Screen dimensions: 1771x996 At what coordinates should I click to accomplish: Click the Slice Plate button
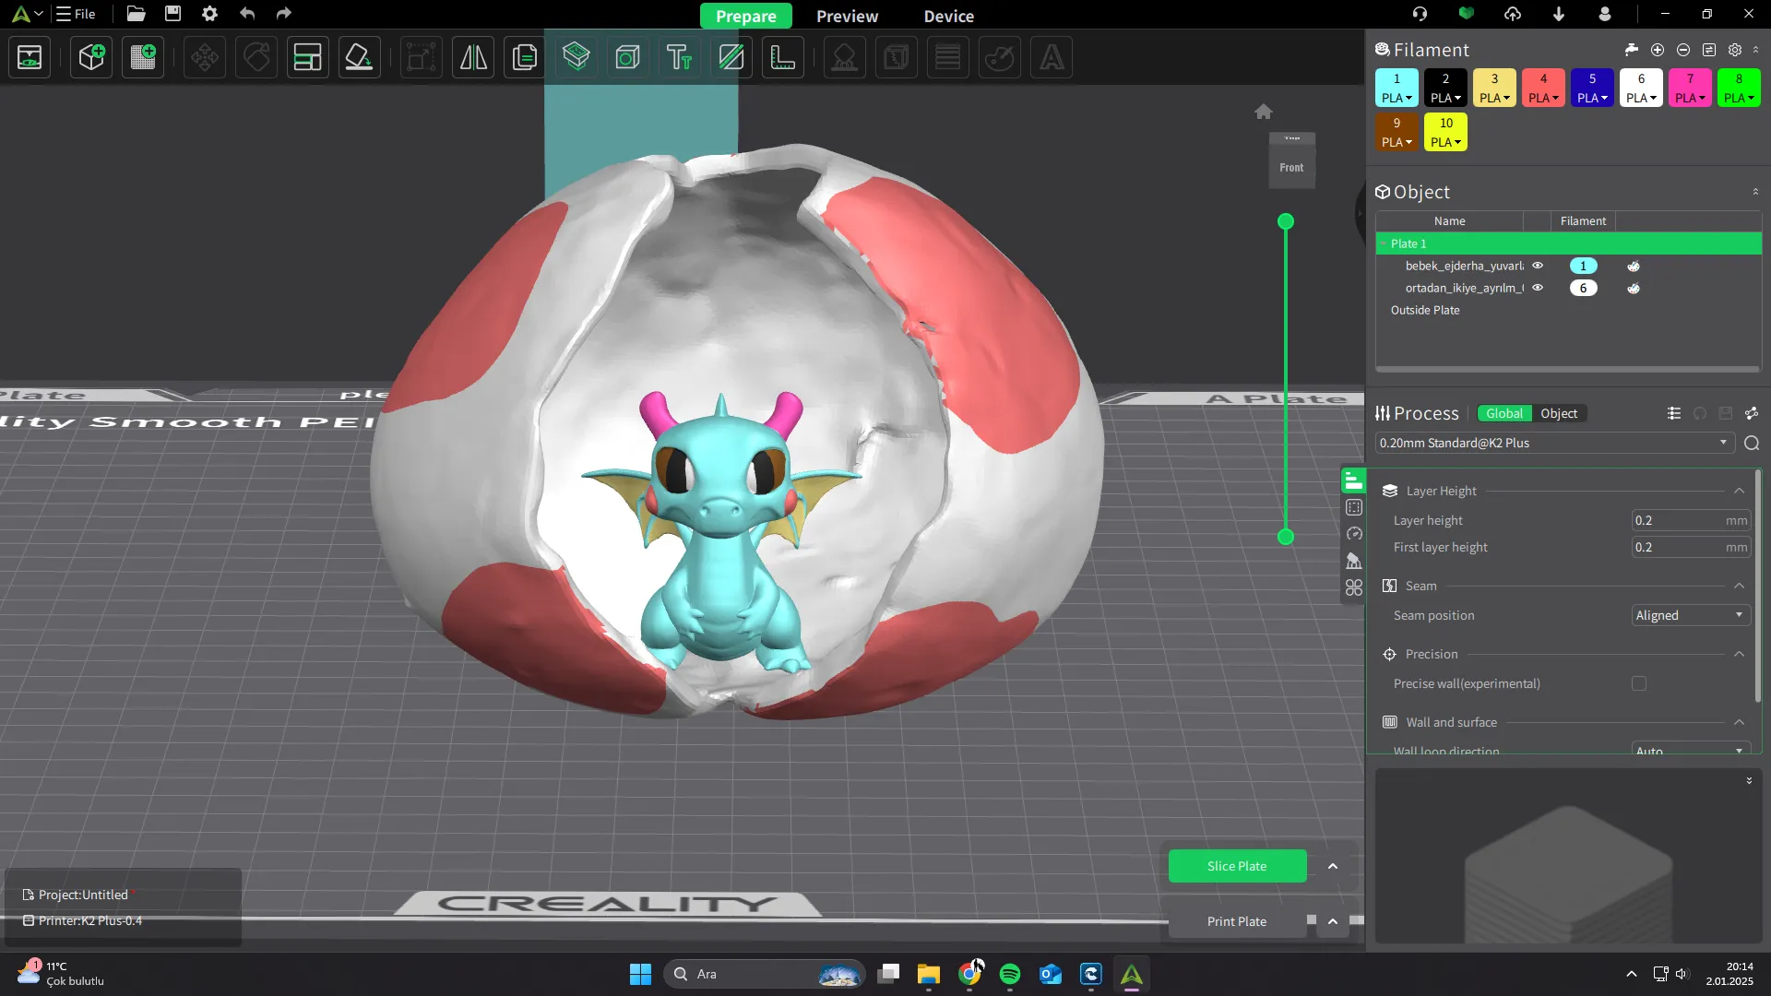click(1236, 865)
